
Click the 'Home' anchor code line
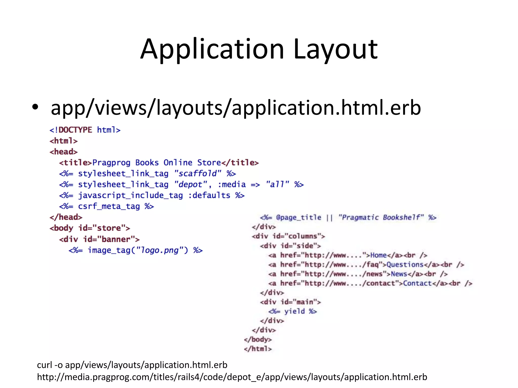point(348,255)
